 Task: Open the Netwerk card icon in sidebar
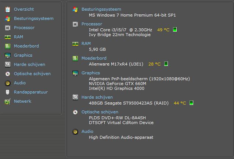pos(8,102)
